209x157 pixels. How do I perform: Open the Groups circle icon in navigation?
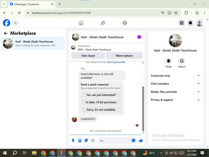pyautogui.click(x=125, y=23)
